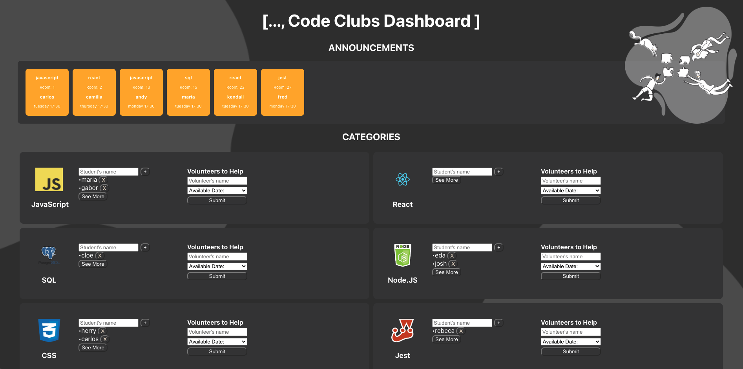This screenshot has width=743, height=369.
Task: Add student with plus button in SQL card
Action: pos(145,247)
